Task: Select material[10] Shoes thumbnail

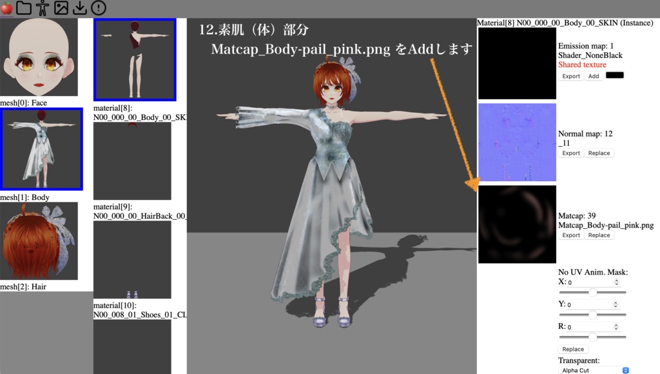Action: tap(132, 259)
